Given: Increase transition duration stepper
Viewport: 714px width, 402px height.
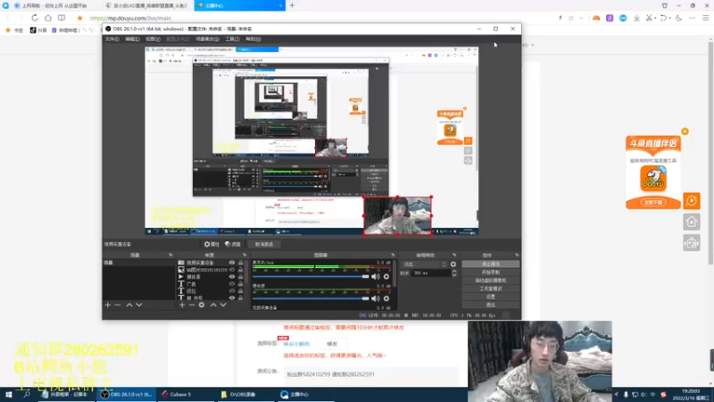Looking at the screenshot, I should click(x=454, y=272).
